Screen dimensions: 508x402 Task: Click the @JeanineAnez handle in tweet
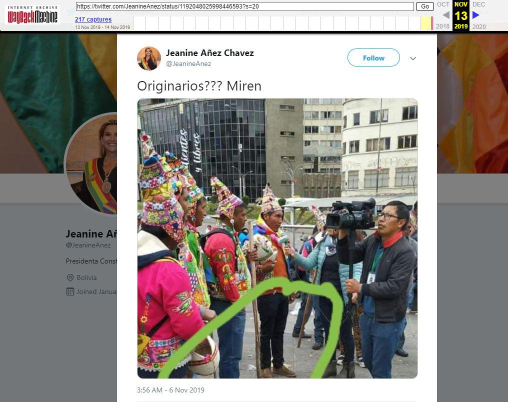[188, 64]
